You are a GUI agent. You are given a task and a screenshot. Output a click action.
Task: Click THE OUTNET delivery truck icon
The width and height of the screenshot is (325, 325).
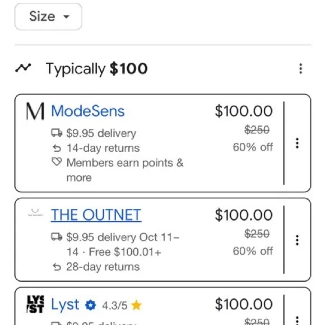coord(57,236)
